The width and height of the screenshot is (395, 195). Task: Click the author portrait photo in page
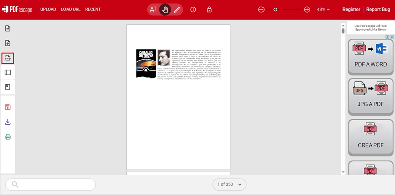tap(164, 58)
